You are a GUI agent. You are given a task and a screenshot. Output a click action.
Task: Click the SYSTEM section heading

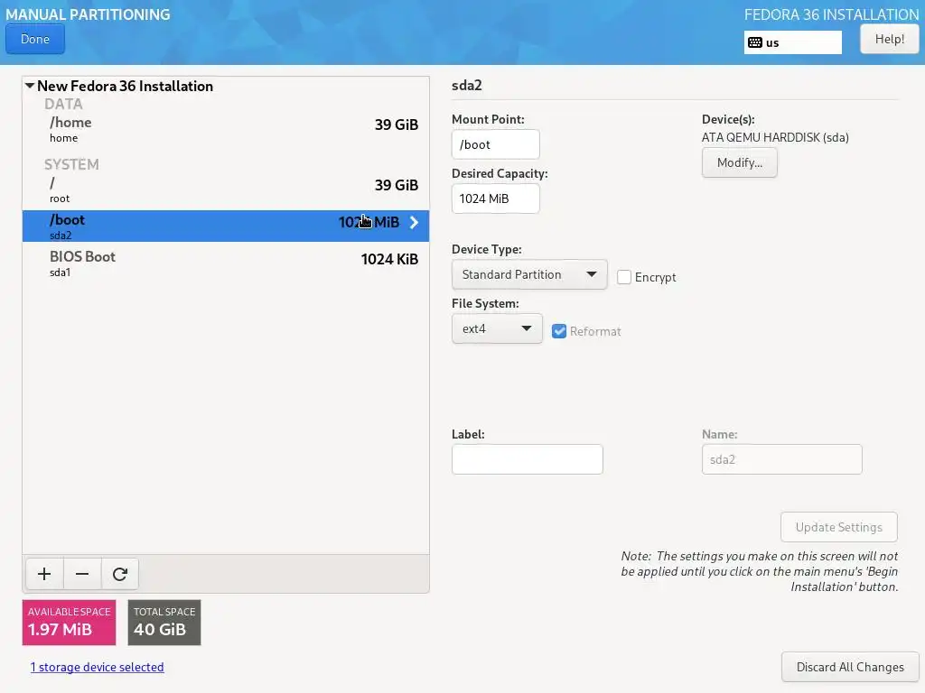[71, 164]
